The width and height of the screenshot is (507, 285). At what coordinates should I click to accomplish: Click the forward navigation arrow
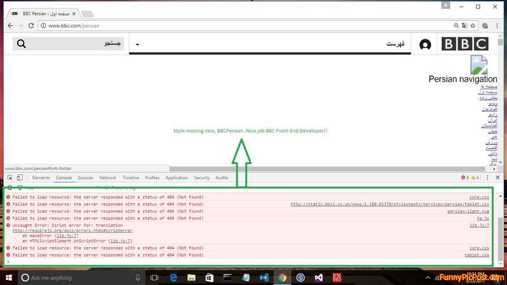pyautogui.click(x=21, y=25)
